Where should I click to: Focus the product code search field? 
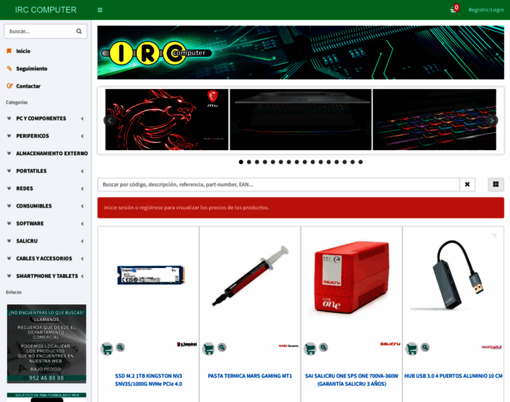[x=278, y=184]
